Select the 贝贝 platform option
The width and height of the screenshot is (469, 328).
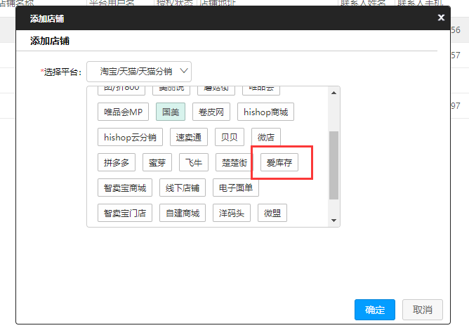tap(230, 137)
